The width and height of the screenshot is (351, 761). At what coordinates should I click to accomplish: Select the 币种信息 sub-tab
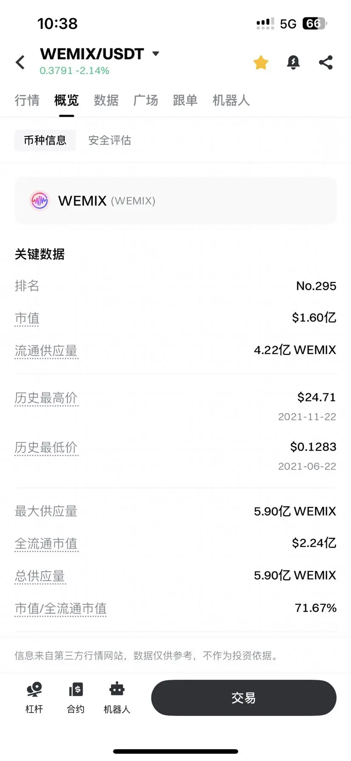[x=45, y=140]
